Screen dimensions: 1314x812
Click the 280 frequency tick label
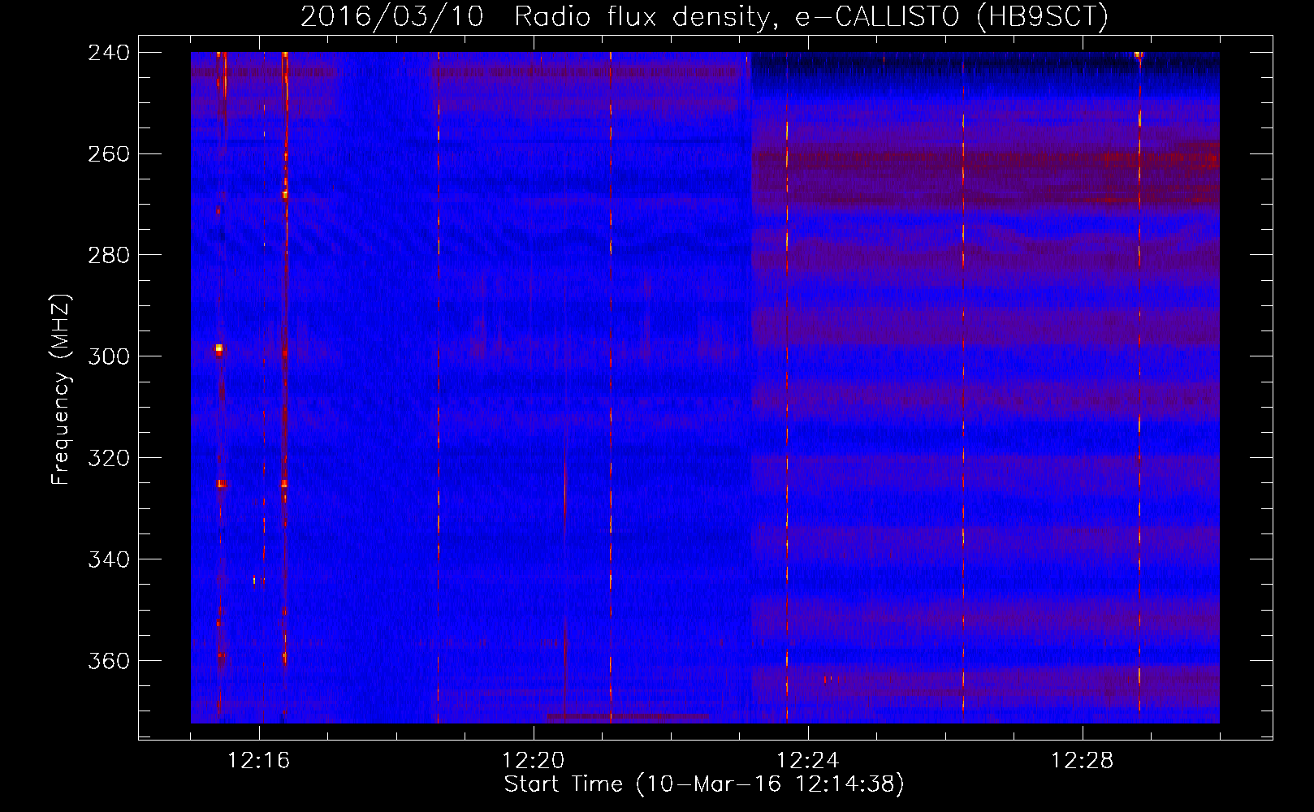click(109, 256)
